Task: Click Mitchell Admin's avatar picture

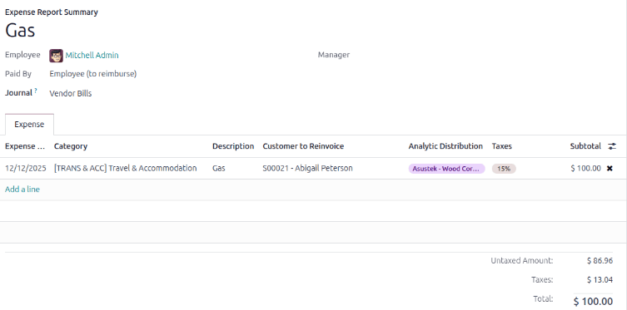Action: click(56, 56)
